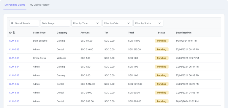Click the SGD 111.00 amount for CLM-537
The height and width of the screenshot is (108, 228).
(x=86, y=41)
